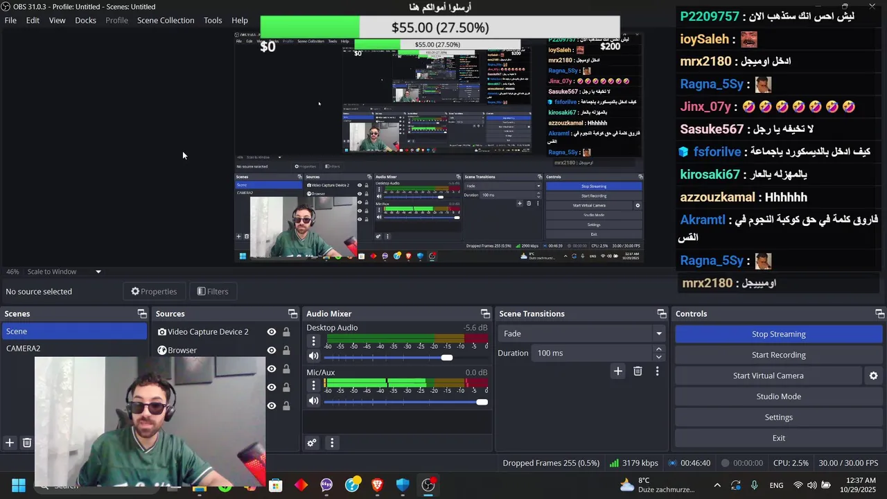Screen dimensions: 887x499
Task: Toggle lock on the Browser source
Action: pyautogui.click(x=286, y=350)
